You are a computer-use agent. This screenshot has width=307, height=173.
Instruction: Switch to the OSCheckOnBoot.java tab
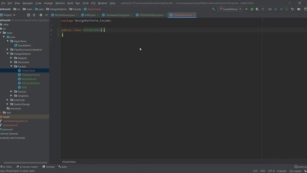pyautogui.click(x=151, y=15)
